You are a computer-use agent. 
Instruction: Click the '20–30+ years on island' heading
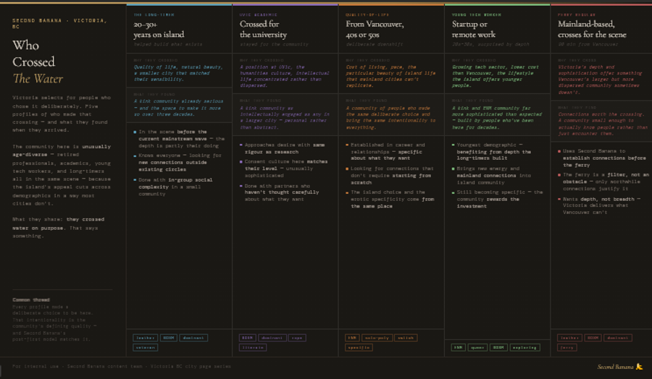click(x=159, y=30)
